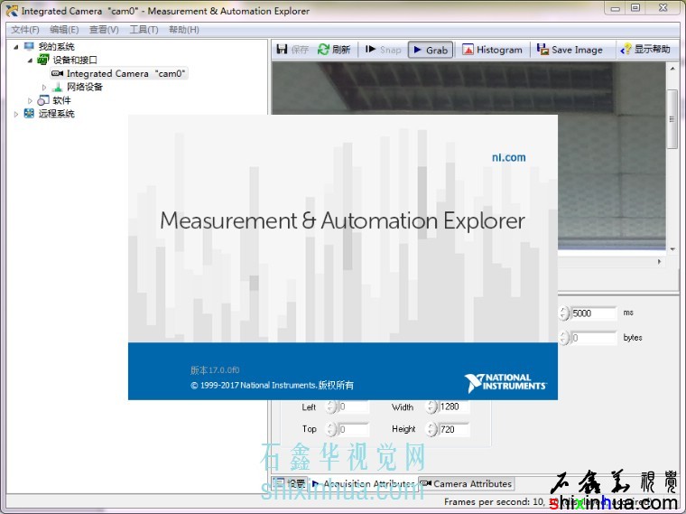
Task: Collapse the 设备和接口 tree node
Action: pos(30,61)
